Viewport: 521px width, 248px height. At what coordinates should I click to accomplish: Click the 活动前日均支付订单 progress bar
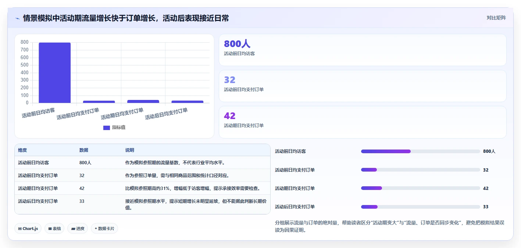click(421, 170)
